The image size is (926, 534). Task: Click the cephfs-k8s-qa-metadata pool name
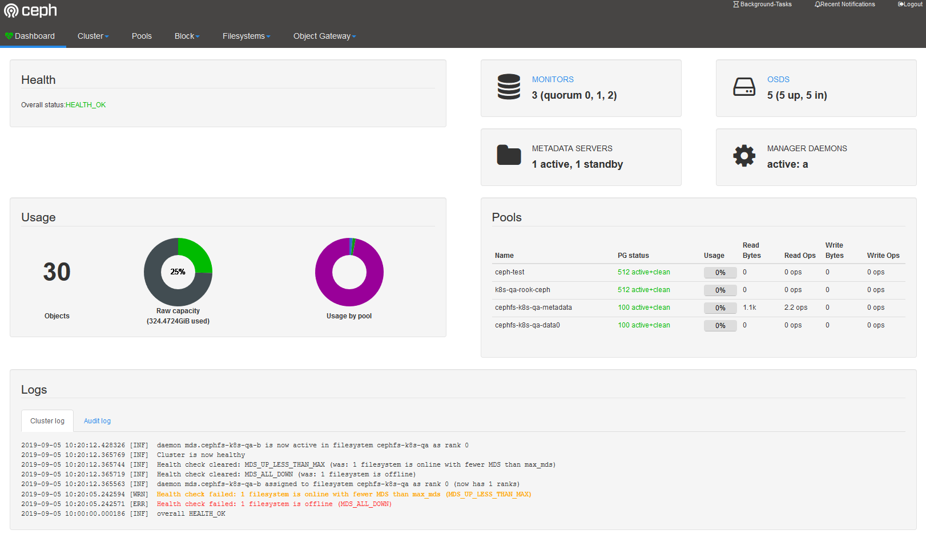pos(533,308)
